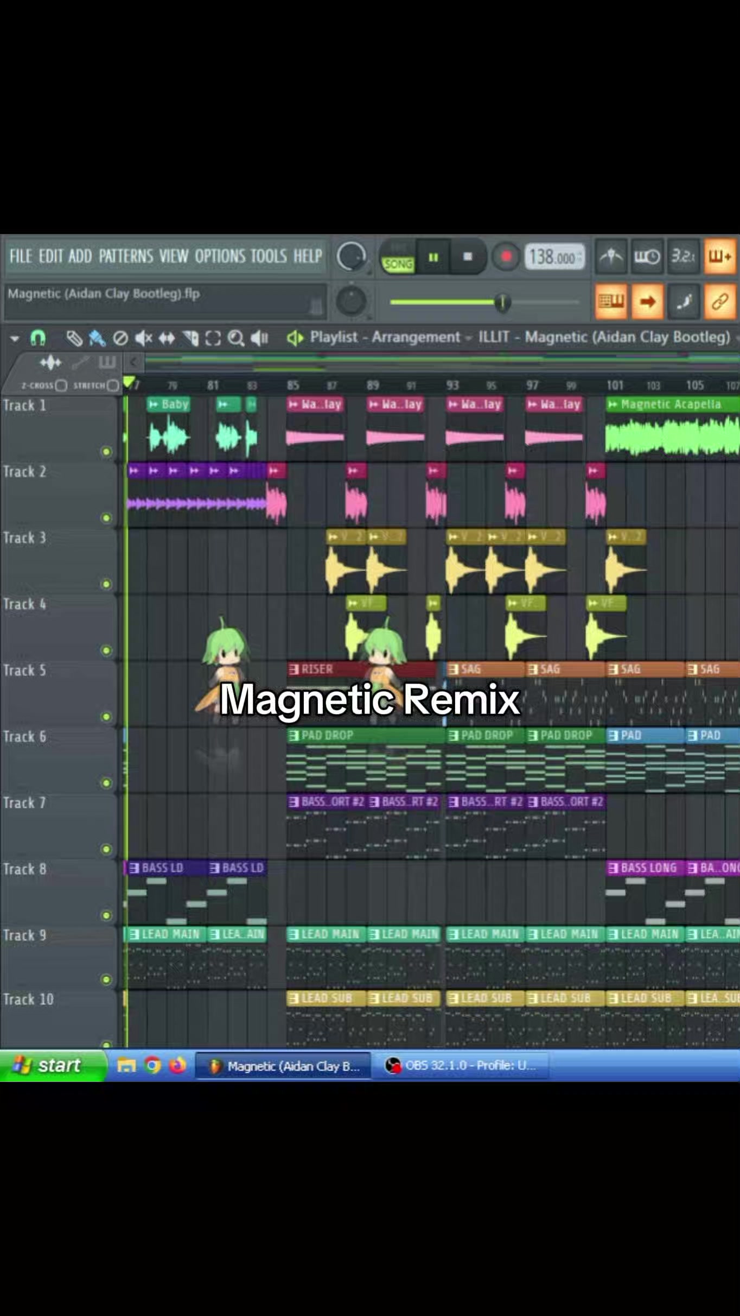Select the Zoom magnifier tool
Screen dimensions: 740x1316
[236, 338]
